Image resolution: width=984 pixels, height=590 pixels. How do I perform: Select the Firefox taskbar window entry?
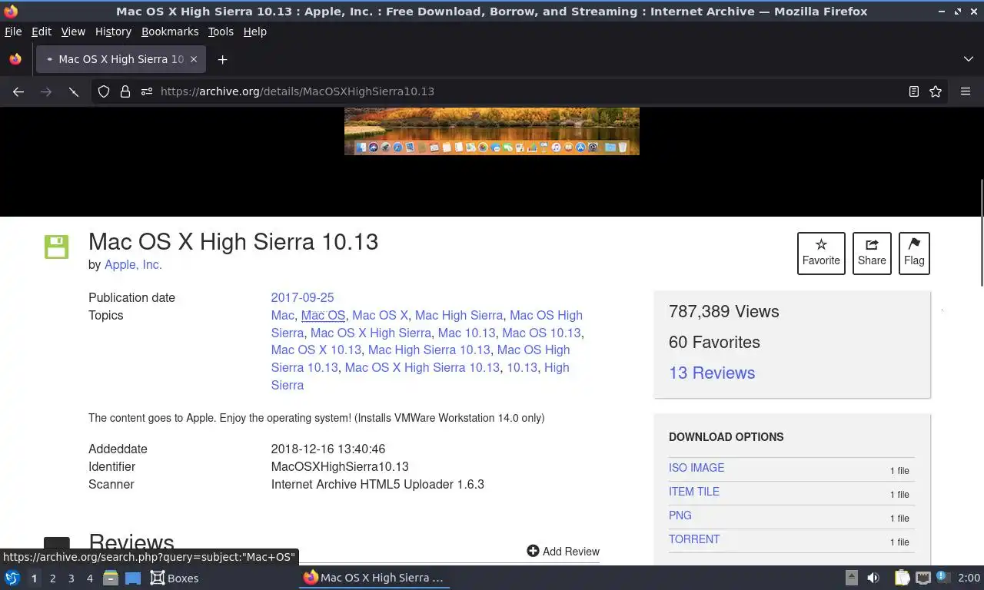374,578
